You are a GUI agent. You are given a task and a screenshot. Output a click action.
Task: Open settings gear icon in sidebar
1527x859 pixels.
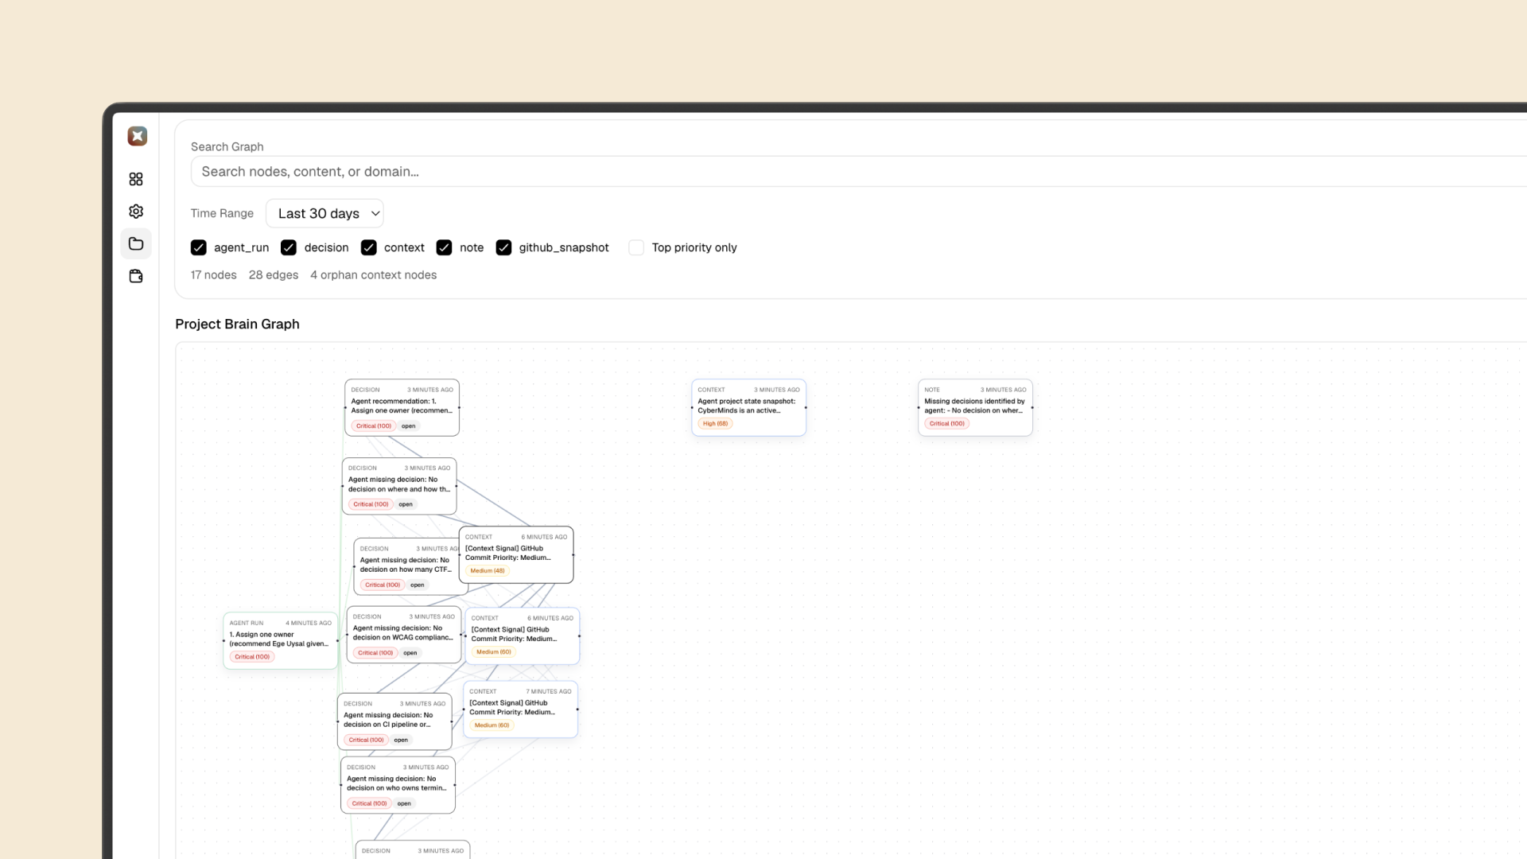click(136, 212)
